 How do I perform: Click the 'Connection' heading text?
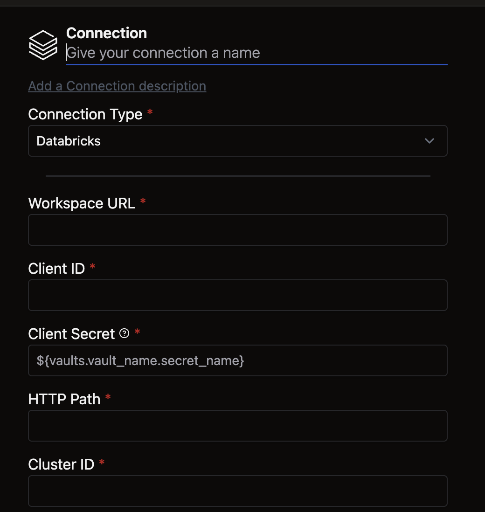click(106, 33)
